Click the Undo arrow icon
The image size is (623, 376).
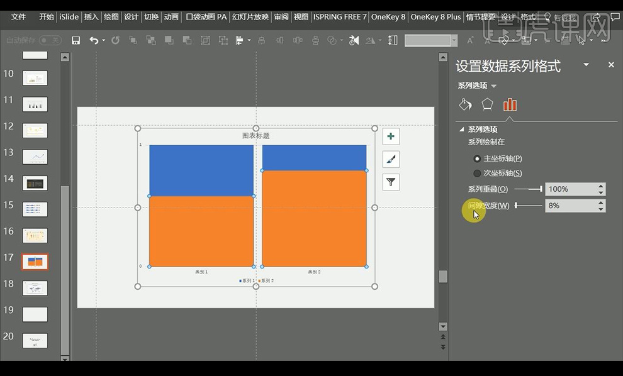pos(94,40)
